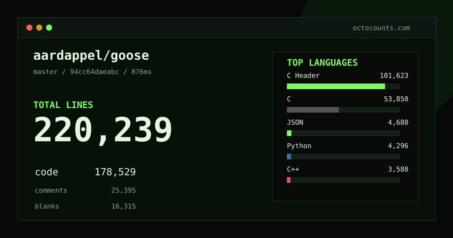The width and height of the screenshot is (453, 238).
Task: Click the master / 94cc64daeabc / 876ms line
Action: [92, 72]
